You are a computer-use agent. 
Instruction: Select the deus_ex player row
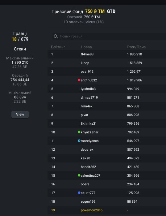(x=107, y=149)
